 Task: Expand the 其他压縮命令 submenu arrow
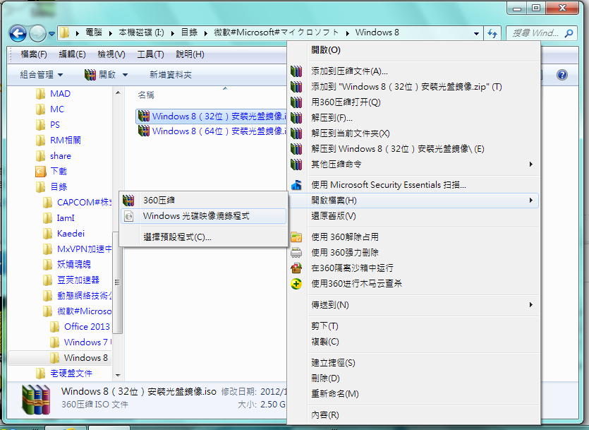point(530,165)
